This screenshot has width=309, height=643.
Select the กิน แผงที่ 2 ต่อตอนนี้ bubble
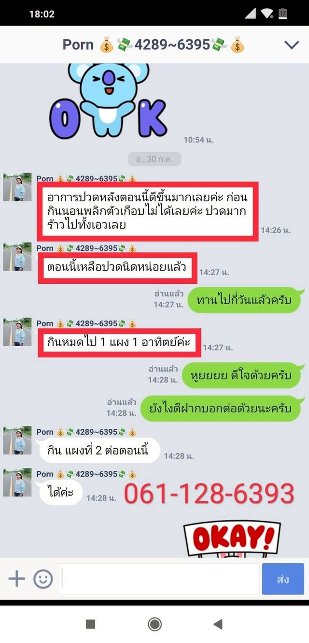click(x=99, y=451)
